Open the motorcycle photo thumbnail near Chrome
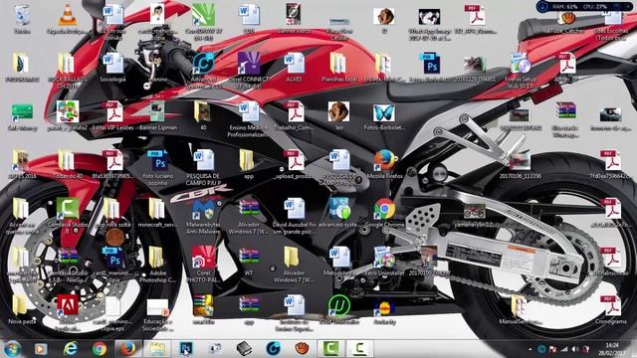 (474, 212)
